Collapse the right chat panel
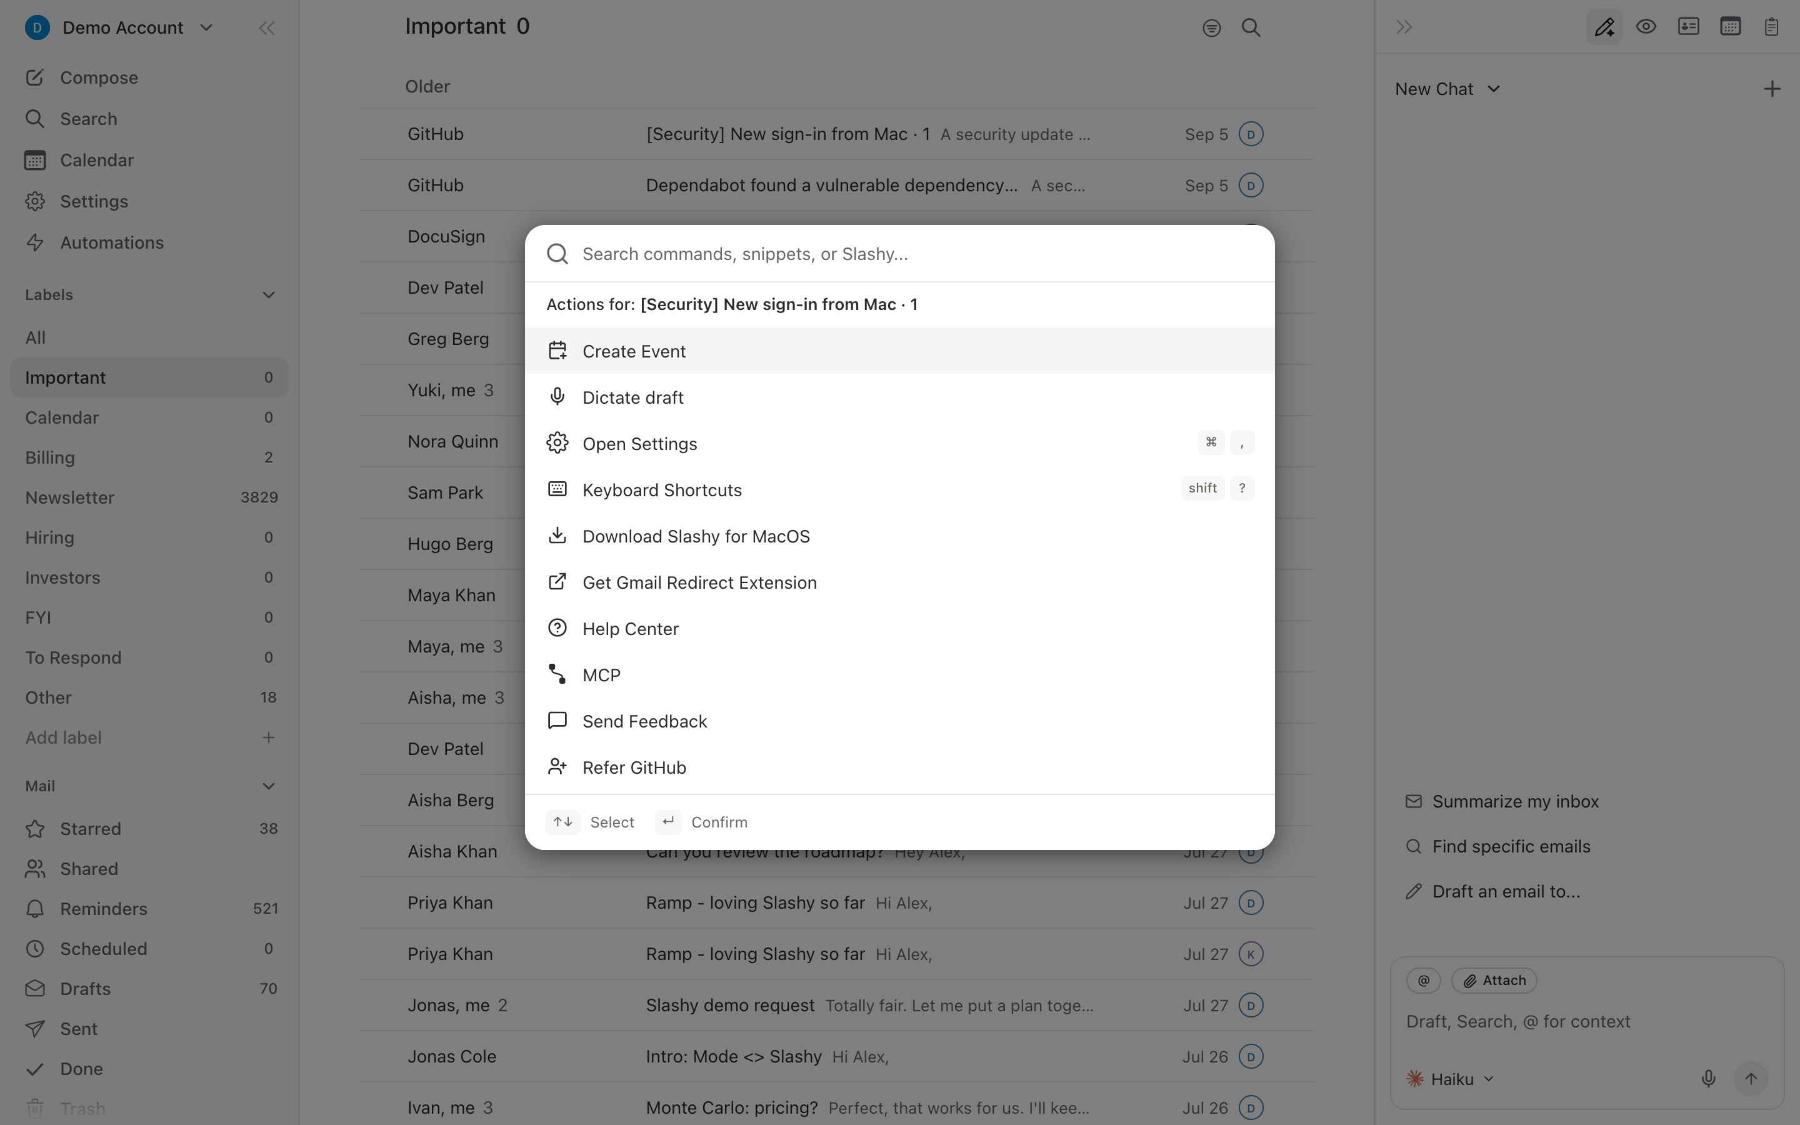 [1404, 27]
